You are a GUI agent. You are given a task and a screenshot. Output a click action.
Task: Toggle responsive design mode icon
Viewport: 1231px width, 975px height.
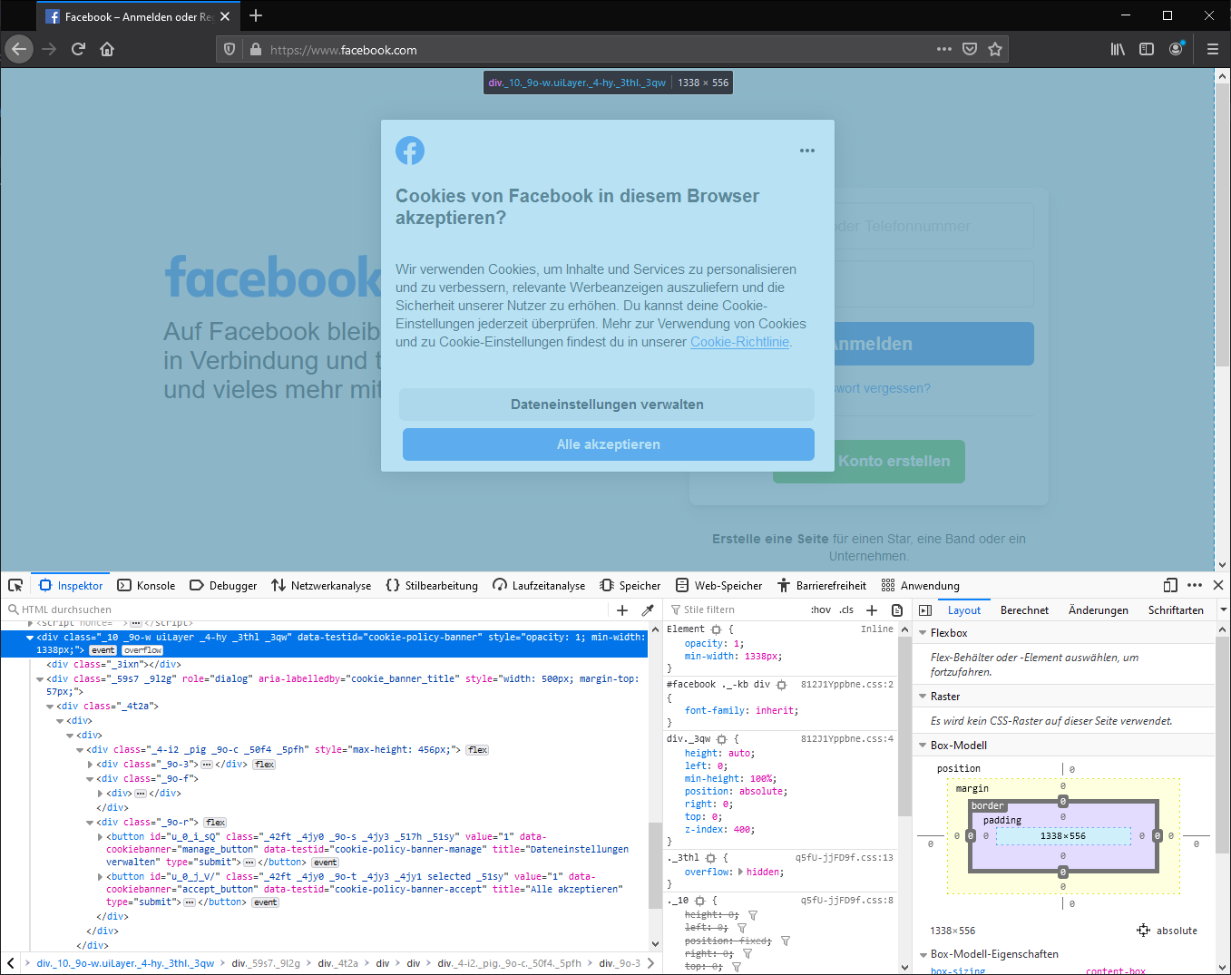tap(1170, 586)
